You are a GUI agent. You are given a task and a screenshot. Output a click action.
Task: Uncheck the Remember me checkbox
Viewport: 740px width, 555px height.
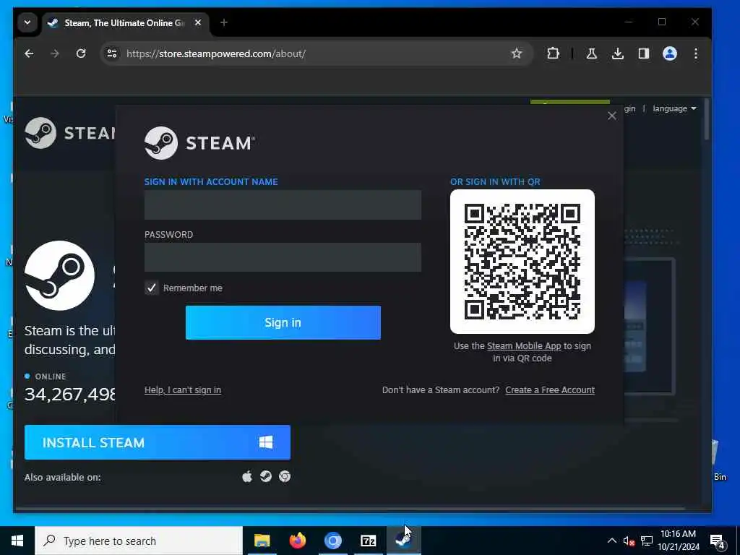click(x=152, y=288)
